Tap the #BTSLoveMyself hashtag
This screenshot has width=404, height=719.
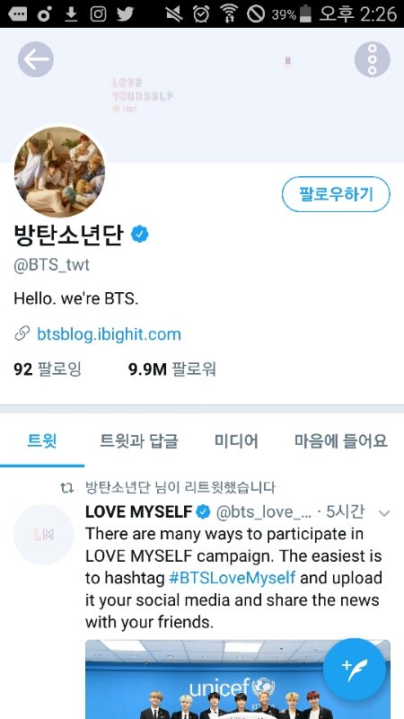[233, 578]
